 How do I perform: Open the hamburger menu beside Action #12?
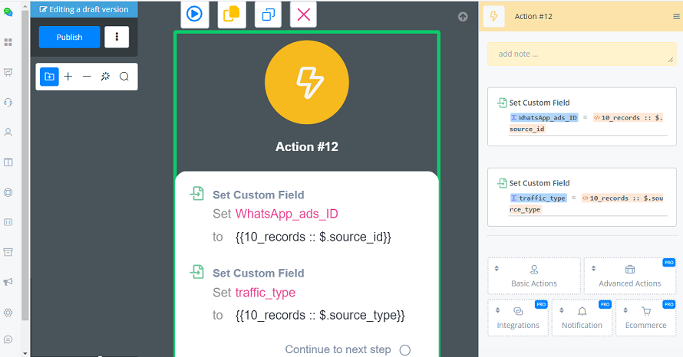[x=676, y=16]
